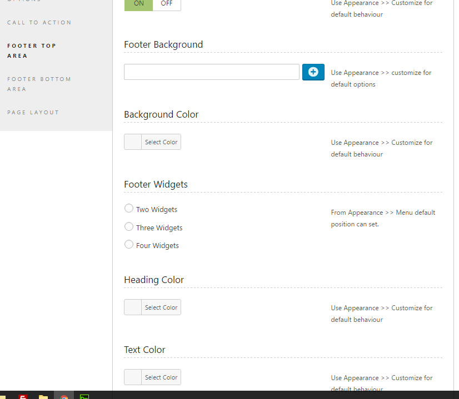The width and height of the screenshot is (459, 399).
Task: Click Select Color under Heading Color
Action: [x=161, y=307]
